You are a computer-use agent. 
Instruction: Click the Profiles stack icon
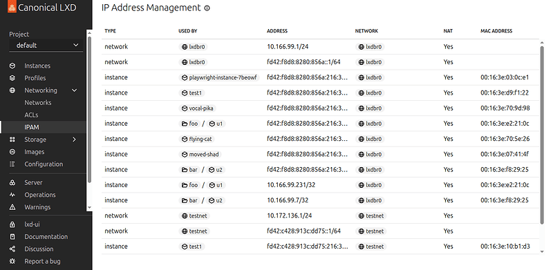pyautogui.click(x=12, y=78)
